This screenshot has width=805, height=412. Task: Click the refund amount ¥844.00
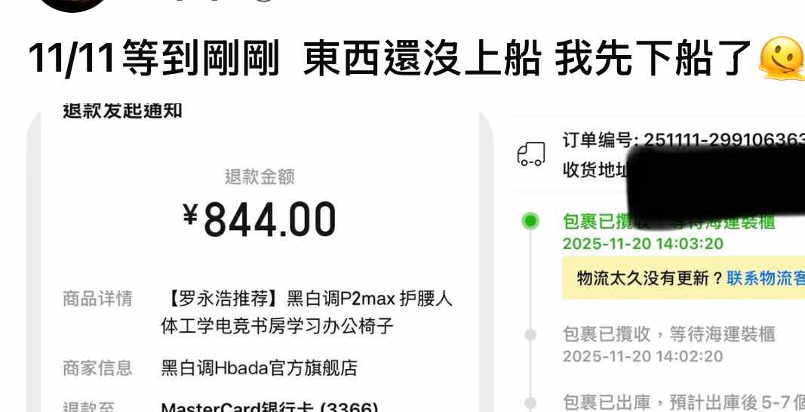(x=260, y=220)
